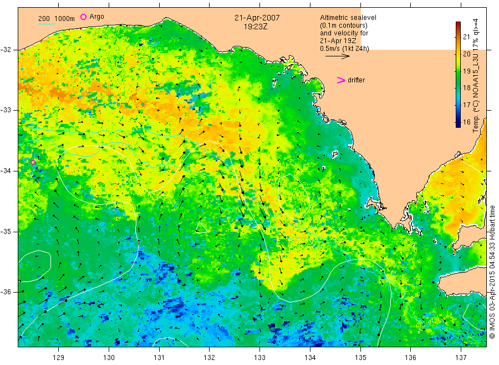Click the color bar value 19
The width and height of the screenshot is (499, 365).
click(466, 71)
